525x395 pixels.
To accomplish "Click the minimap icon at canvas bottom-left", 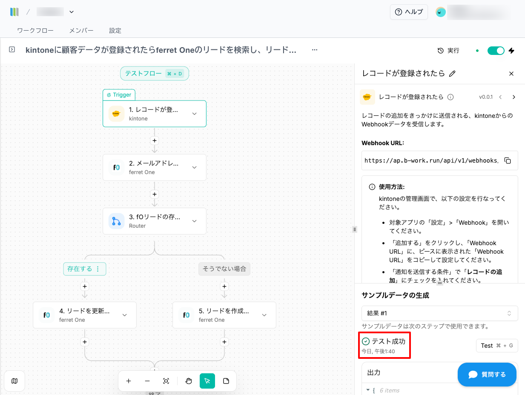I will click(x=14, y=381).
